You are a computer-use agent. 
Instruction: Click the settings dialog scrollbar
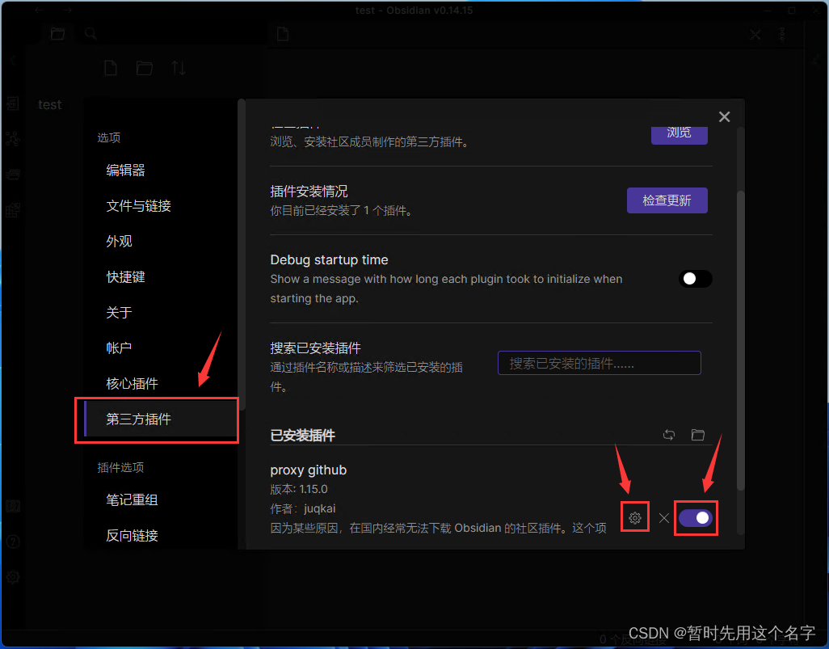pos(741,340)
